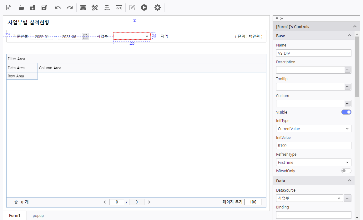
Task: Toggle the Visible switch off
Action: 346,112
